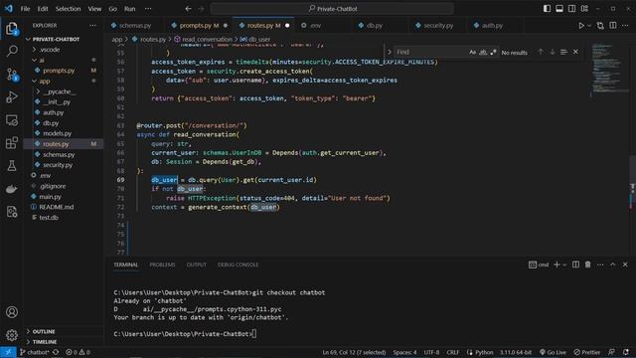Click the Split Editor Right icon
Image resolution: width=636 pixels, height=358 pixels.
click(x=613, y=26)
